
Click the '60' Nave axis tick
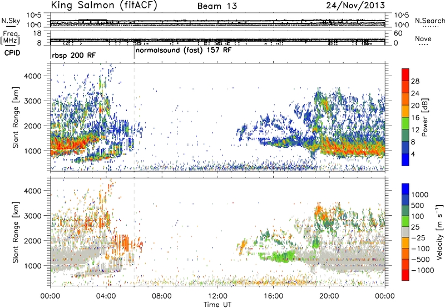pos(398,33)
